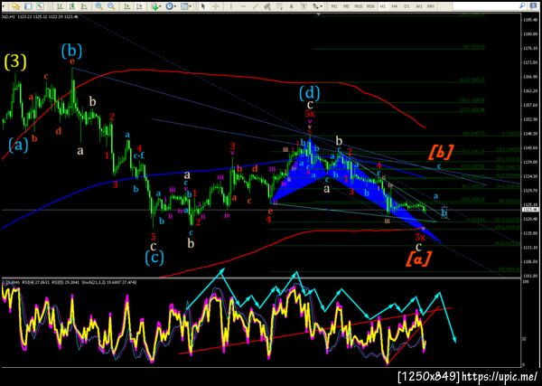
Task: Open the Navigator panel icon
Action: pos(40,6)
